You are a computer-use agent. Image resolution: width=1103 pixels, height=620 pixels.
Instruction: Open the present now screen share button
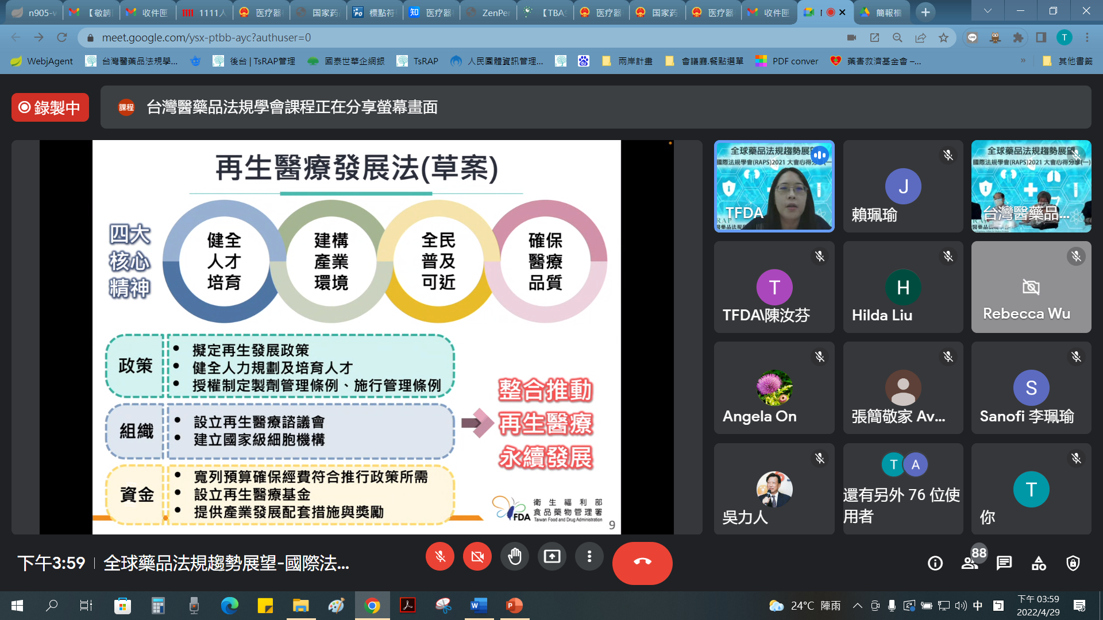(x=551, y=556)
